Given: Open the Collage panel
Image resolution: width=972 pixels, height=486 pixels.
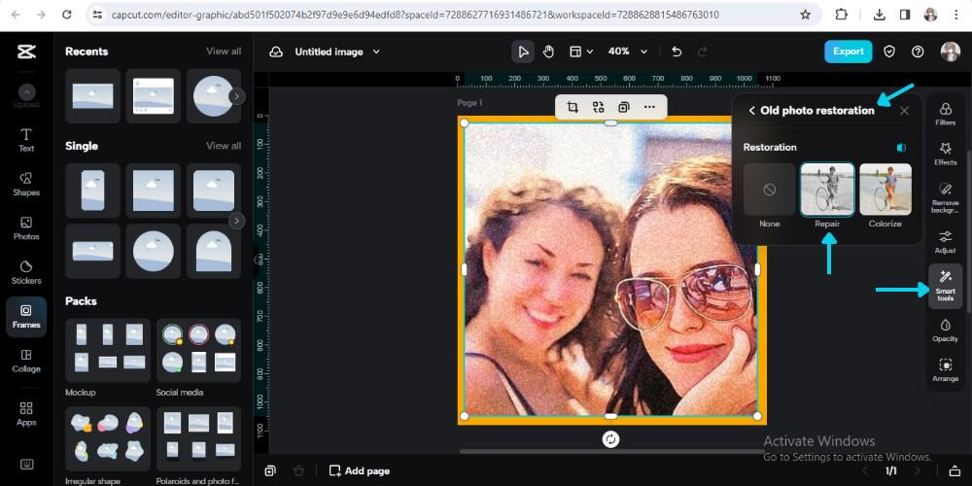Looking at the screenshot, I should 26,361.
